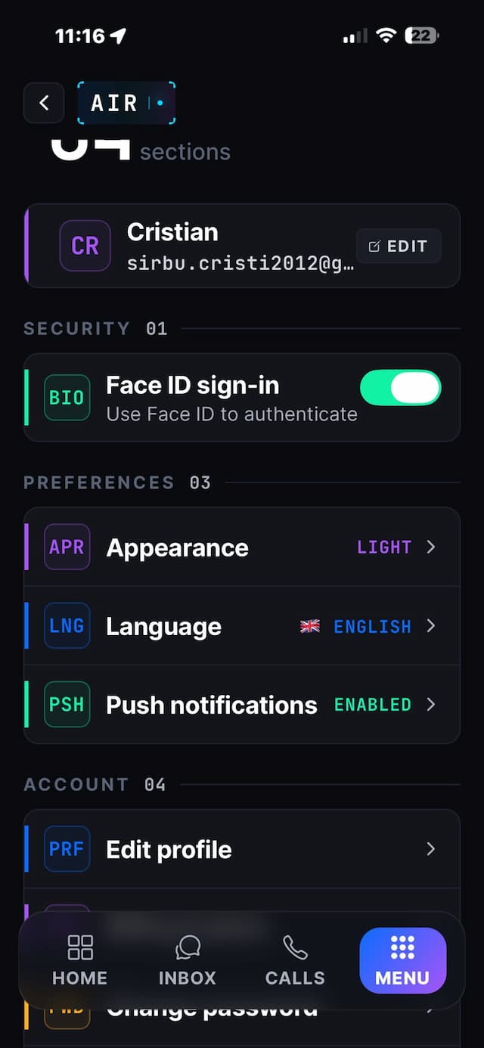Screen dimensions: 484x1048
Task: Tap the back arrow button
Action: click(44, 103)
